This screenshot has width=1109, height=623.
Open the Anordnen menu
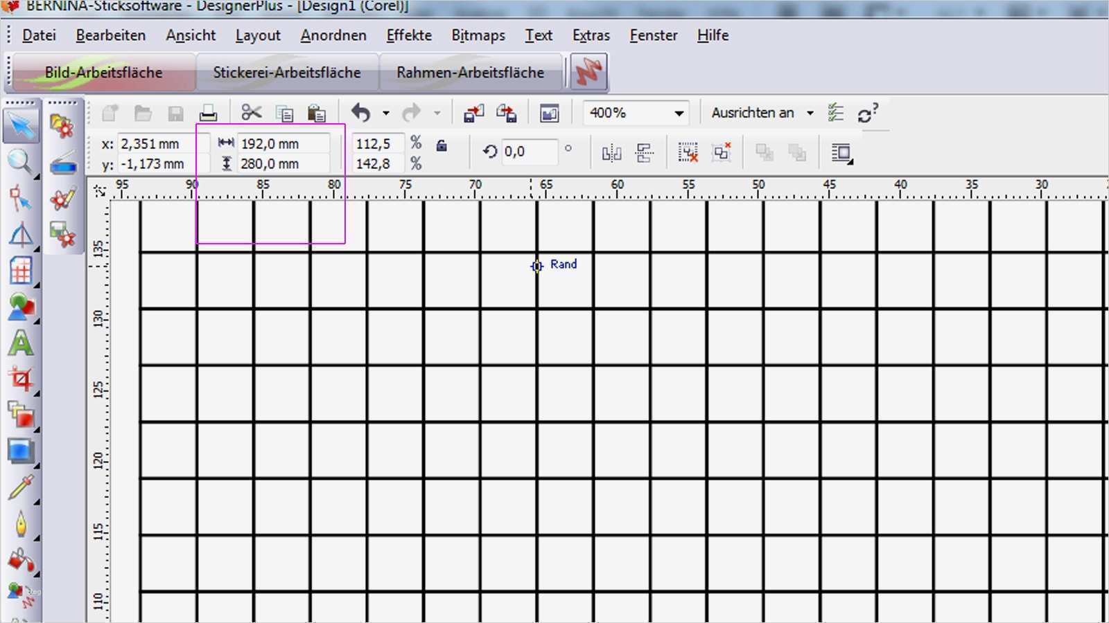[x=333, y=35]
